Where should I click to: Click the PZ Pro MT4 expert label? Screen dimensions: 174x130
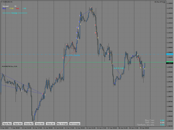159,2
